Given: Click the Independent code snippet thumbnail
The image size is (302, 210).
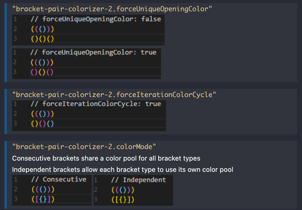Looking at the screenshot, I should click(133, 190).
